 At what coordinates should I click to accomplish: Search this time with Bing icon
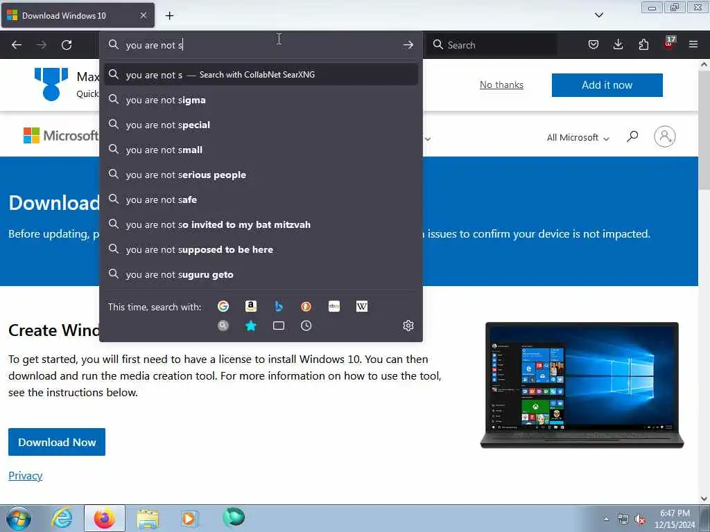(x=279, y=306)
